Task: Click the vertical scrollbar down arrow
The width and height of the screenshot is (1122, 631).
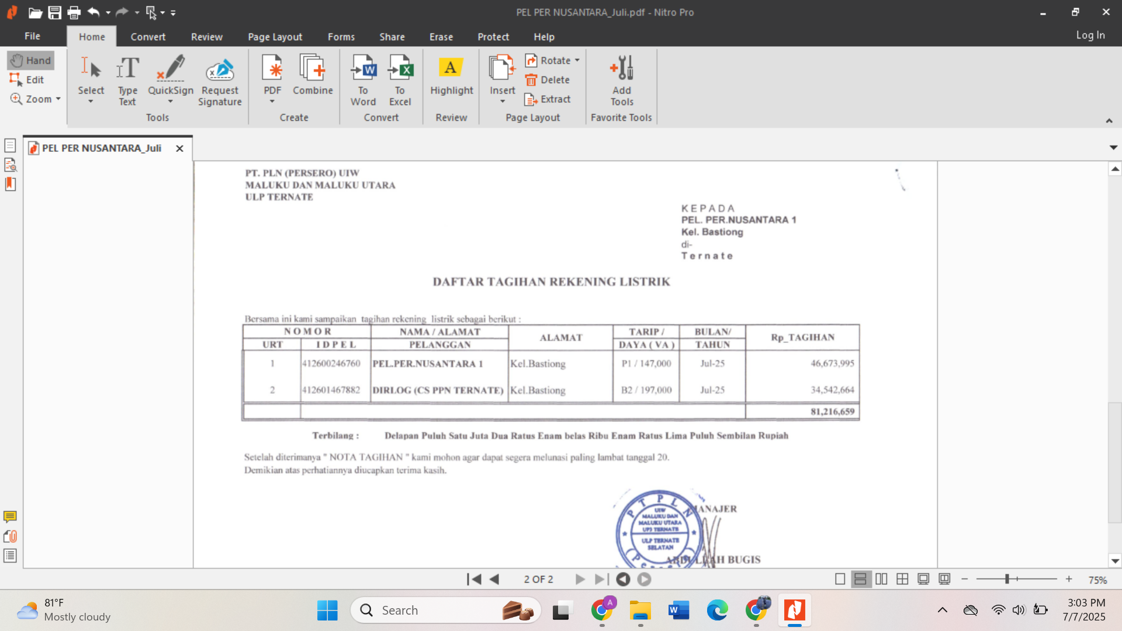Action: [1115, 561]
